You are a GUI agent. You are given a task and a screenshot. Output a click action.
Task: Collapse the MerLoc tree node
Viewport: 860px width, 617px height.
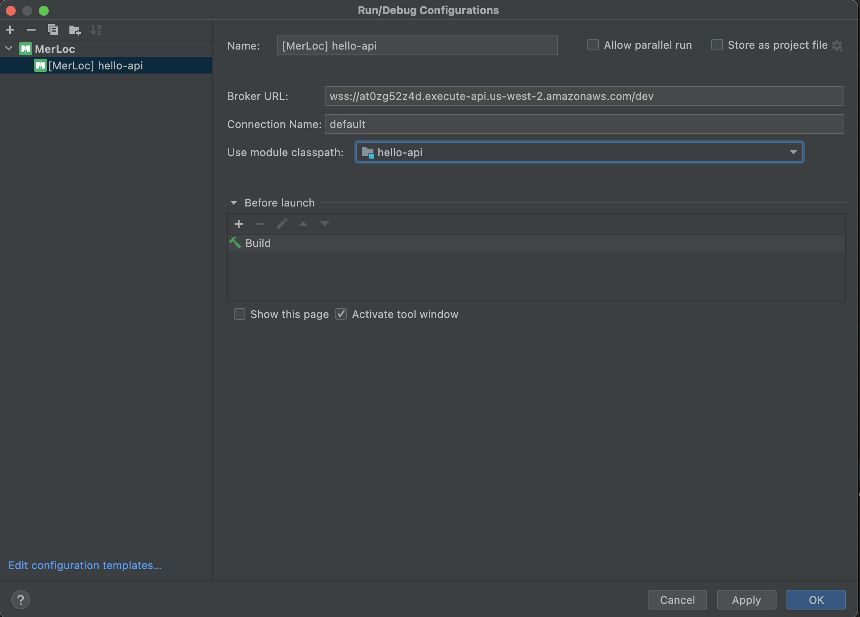(9, 49)
